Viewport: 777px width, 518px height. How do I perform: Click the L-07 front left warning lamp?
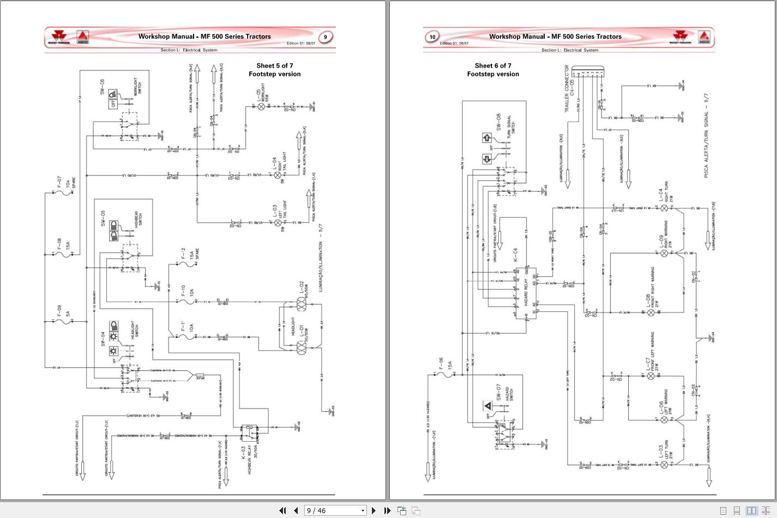click(650, 376)
